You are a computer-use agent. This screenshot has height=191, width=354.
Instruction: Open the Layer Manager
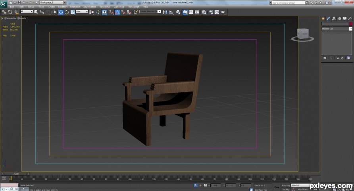178,12
